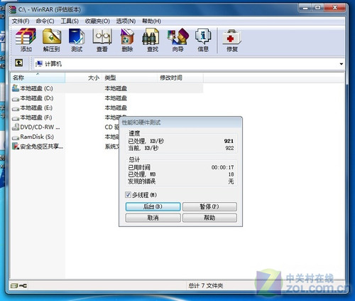
Task: Select the 本地磁盘 (F:) row
Action: pos(65,117)
